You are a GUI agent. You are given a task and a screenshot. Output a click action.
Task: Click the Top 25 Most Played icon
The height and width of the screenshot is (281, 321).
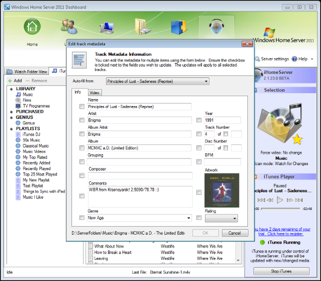18,174
